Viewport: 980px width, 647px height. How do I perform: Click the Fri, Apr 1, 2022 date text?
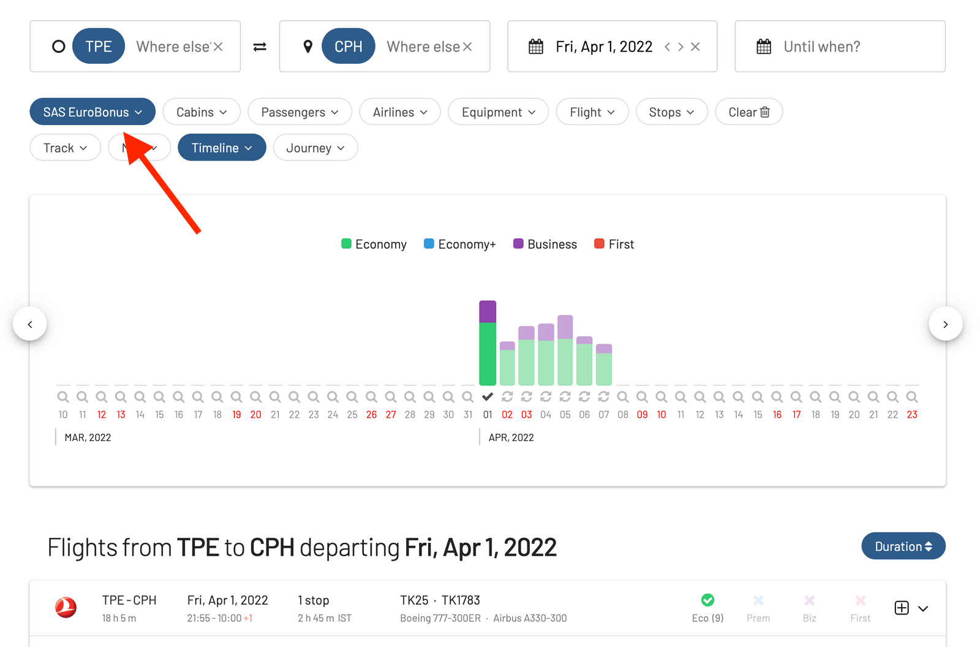pyautogui.click(x=604, y=47)
